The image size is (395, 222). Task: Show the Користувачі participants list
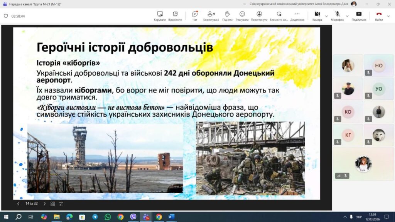tap(211, 16)
